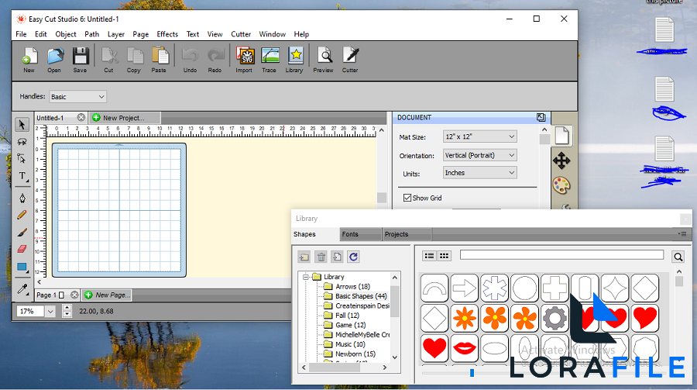This screenshot has height=390, width=697.
Task: Choose the gear shape thumbnail
Action: click(555, 319)
